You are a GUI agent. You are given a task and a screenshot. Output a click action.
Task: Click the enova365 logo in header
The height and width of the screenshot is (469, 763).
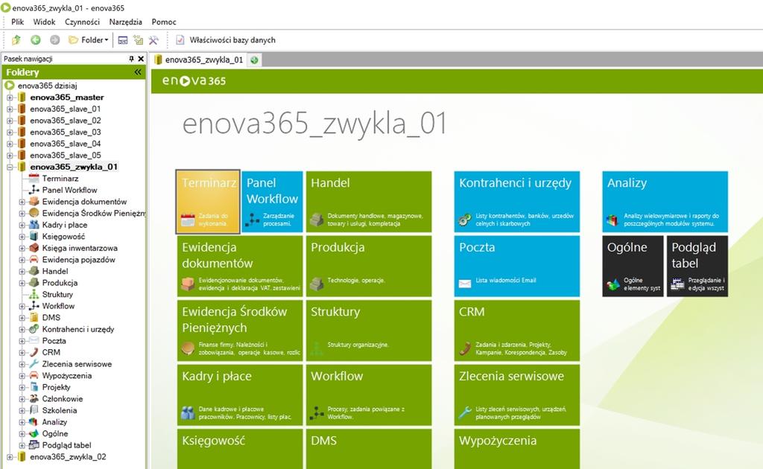(194, 80)
